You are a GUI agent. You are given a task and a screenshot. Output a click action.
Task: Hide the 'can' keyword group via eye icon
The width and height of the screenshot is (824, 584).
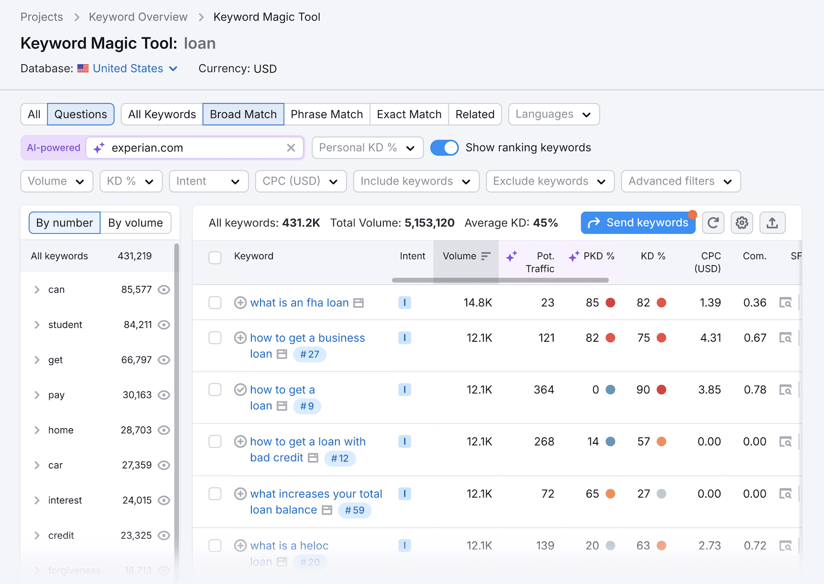pos(164,290)
